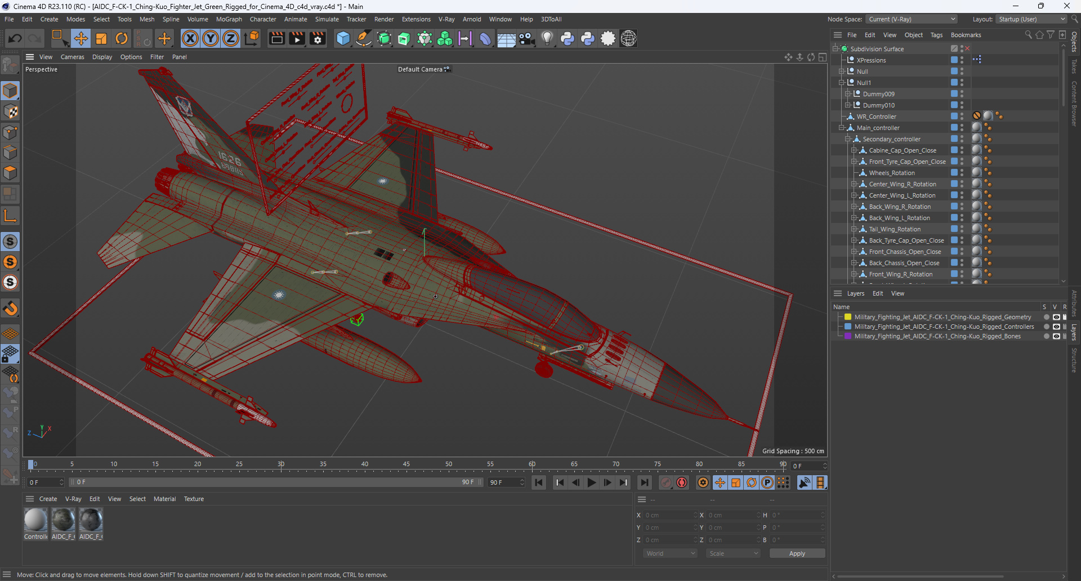1081x581 pixels.
Task: Click the Bookmarks menu in Objects panel
Action: (x=966, y=35)
